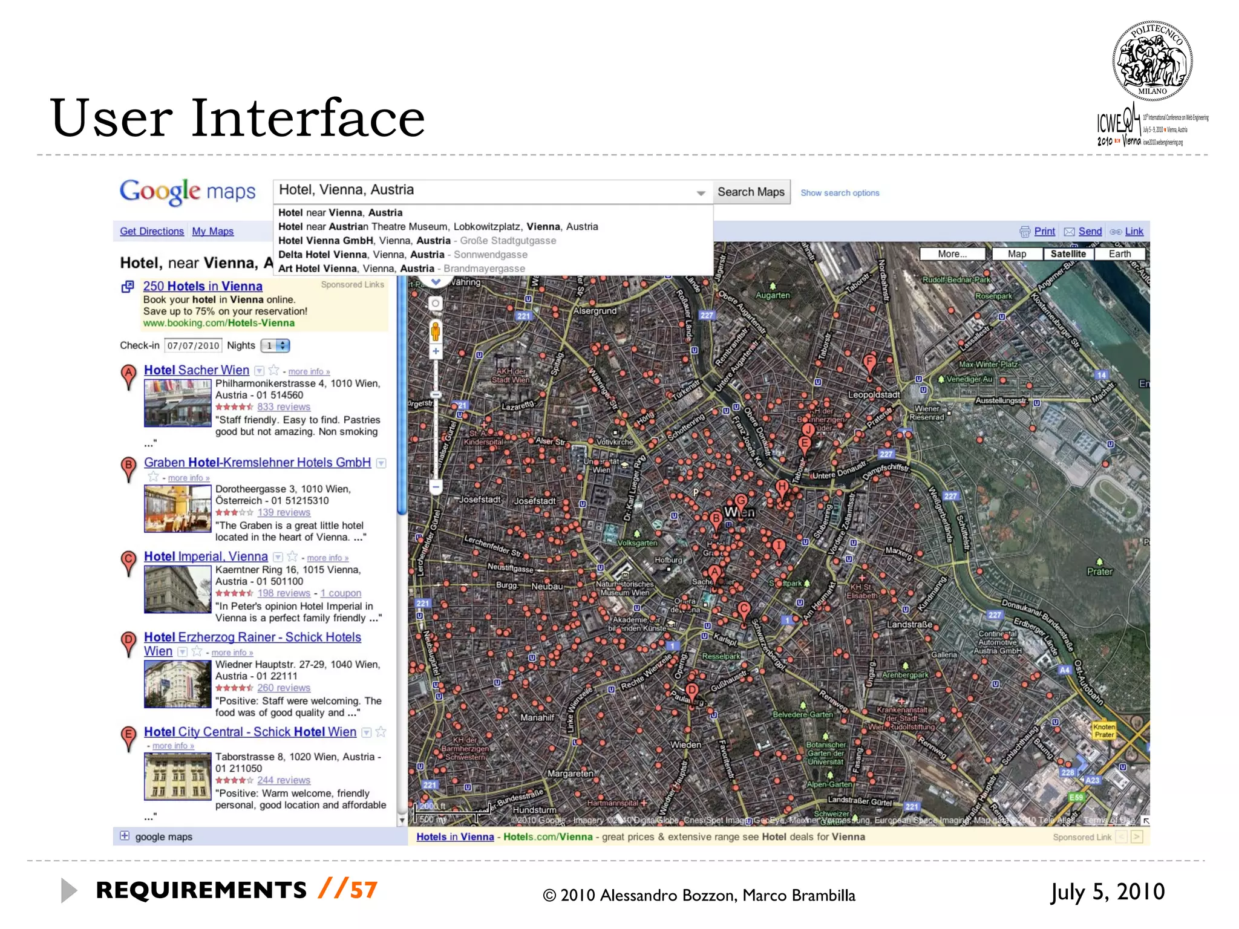Open 139 reviews for Graben Hotel
Viewport: 1239px width, 929px height.
click(x=284, y=512)
